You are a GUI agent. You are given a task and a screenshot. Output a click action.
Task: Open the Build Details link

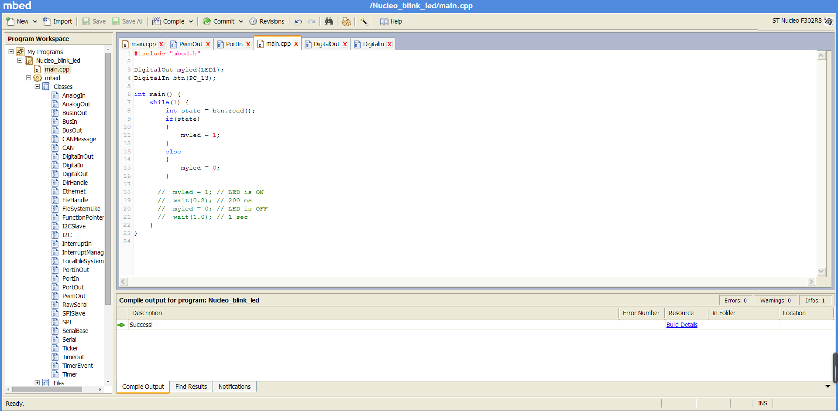[682, 325]
